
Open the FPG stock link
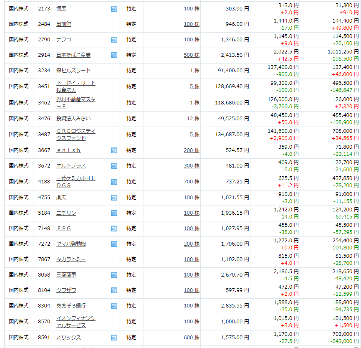click(x=64, y=229)
